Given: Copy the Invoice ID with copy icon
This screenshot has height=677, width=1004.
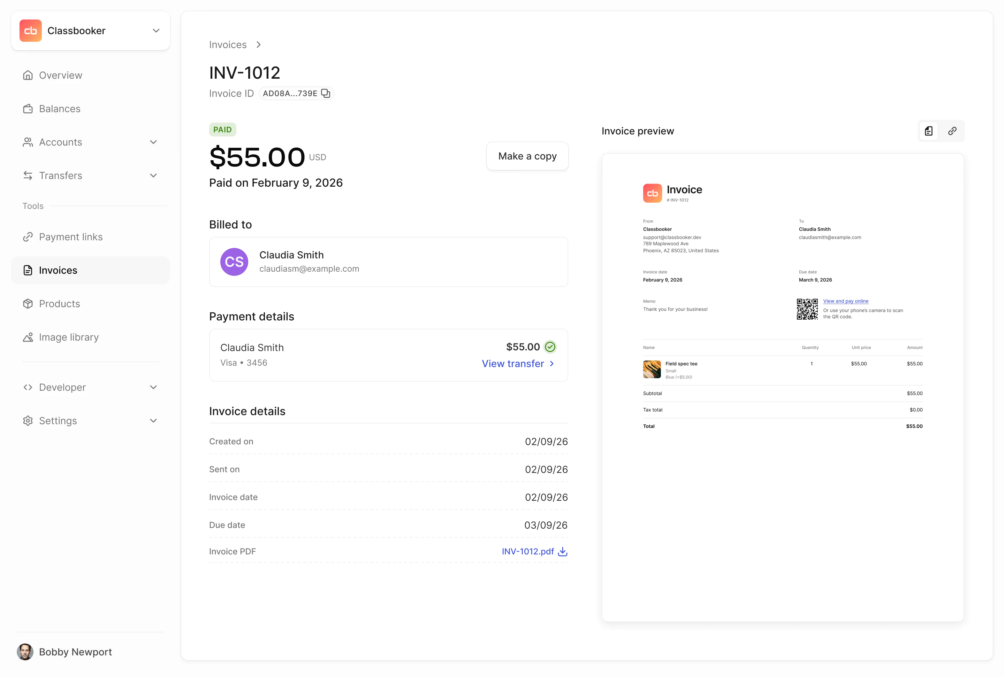Looking at the screenshot, I should [325, 93].
